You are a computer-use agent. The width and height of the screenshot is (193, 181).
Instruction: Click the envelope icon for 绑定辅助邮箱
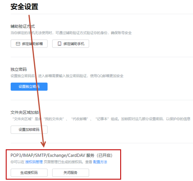(18, 44)
